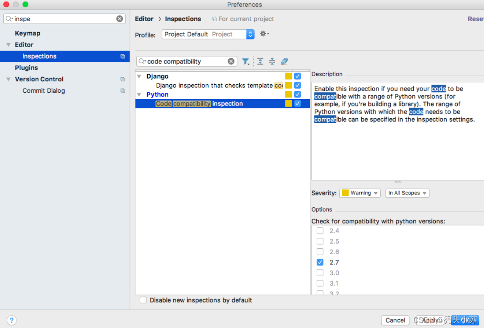Collapse the Python inspections group
The height and width of the screenshot is (328, 484).
(x=139, y=95)
